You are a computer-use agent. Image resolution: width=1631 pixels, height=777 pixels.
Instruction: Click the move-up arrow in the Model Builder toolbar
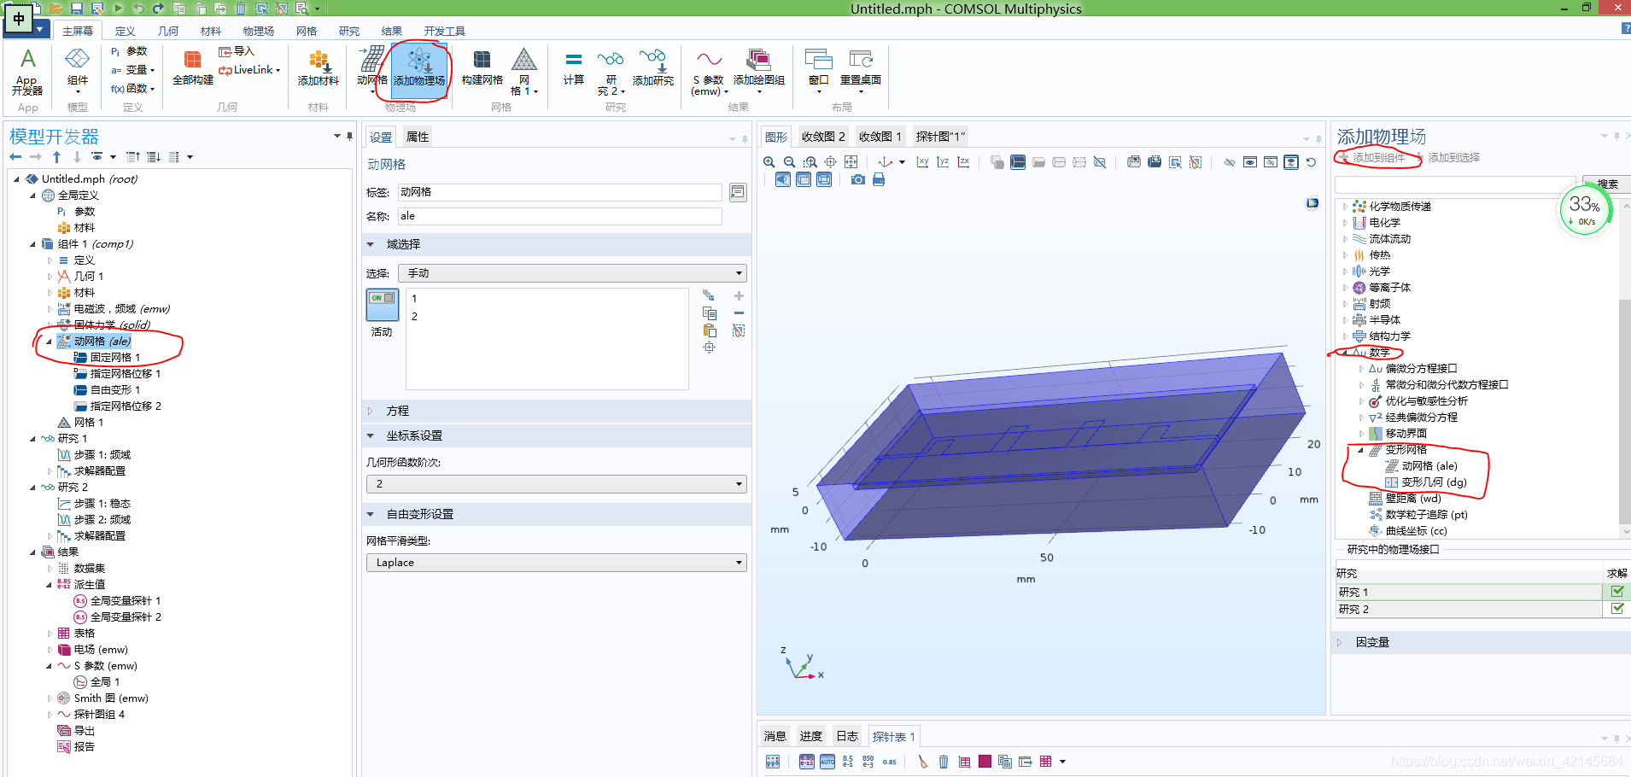56,157
